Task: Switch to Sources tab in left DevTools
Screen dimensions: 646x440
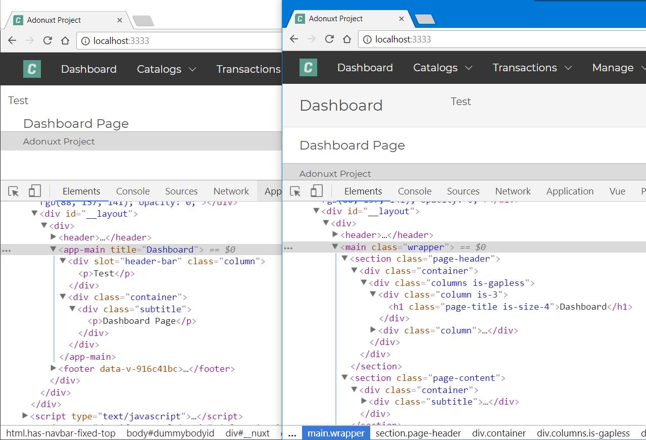Action: (x=181, y=191)
